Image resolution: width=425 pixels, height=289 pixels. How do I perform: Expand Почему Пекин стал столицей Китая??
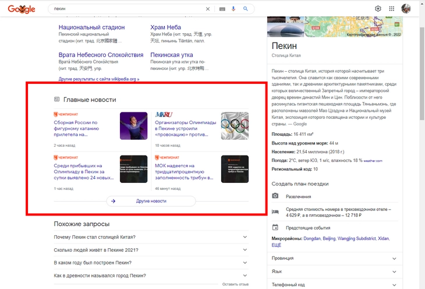151,237
